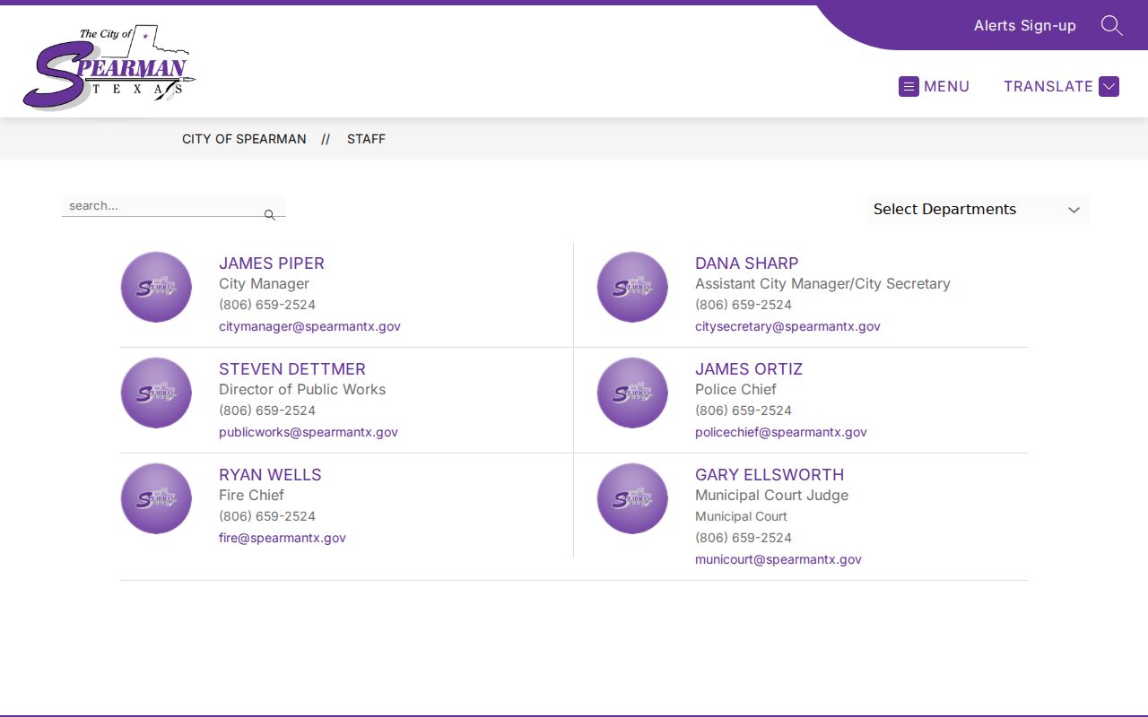
Task: Click Gary Ellsworth's phone number
Action: click(x=744, y=538)
